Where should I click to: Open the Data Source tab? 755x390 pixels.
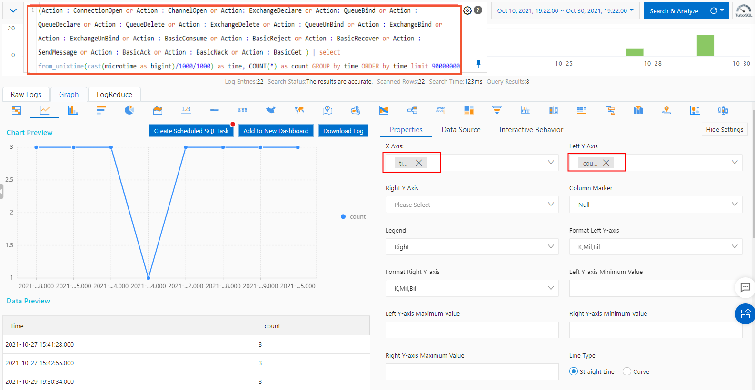(x=460, y=130)
